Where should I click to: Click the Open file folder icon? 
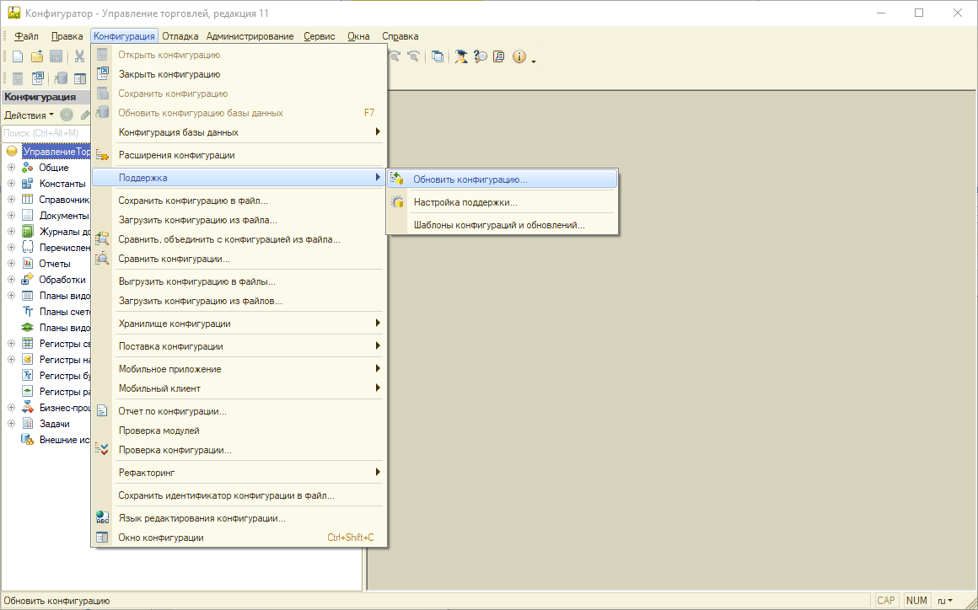tap(37, 56)
